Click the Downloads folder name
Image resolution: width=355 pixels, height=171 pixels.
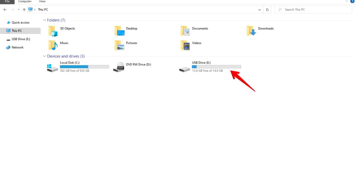tap(266, 29)
